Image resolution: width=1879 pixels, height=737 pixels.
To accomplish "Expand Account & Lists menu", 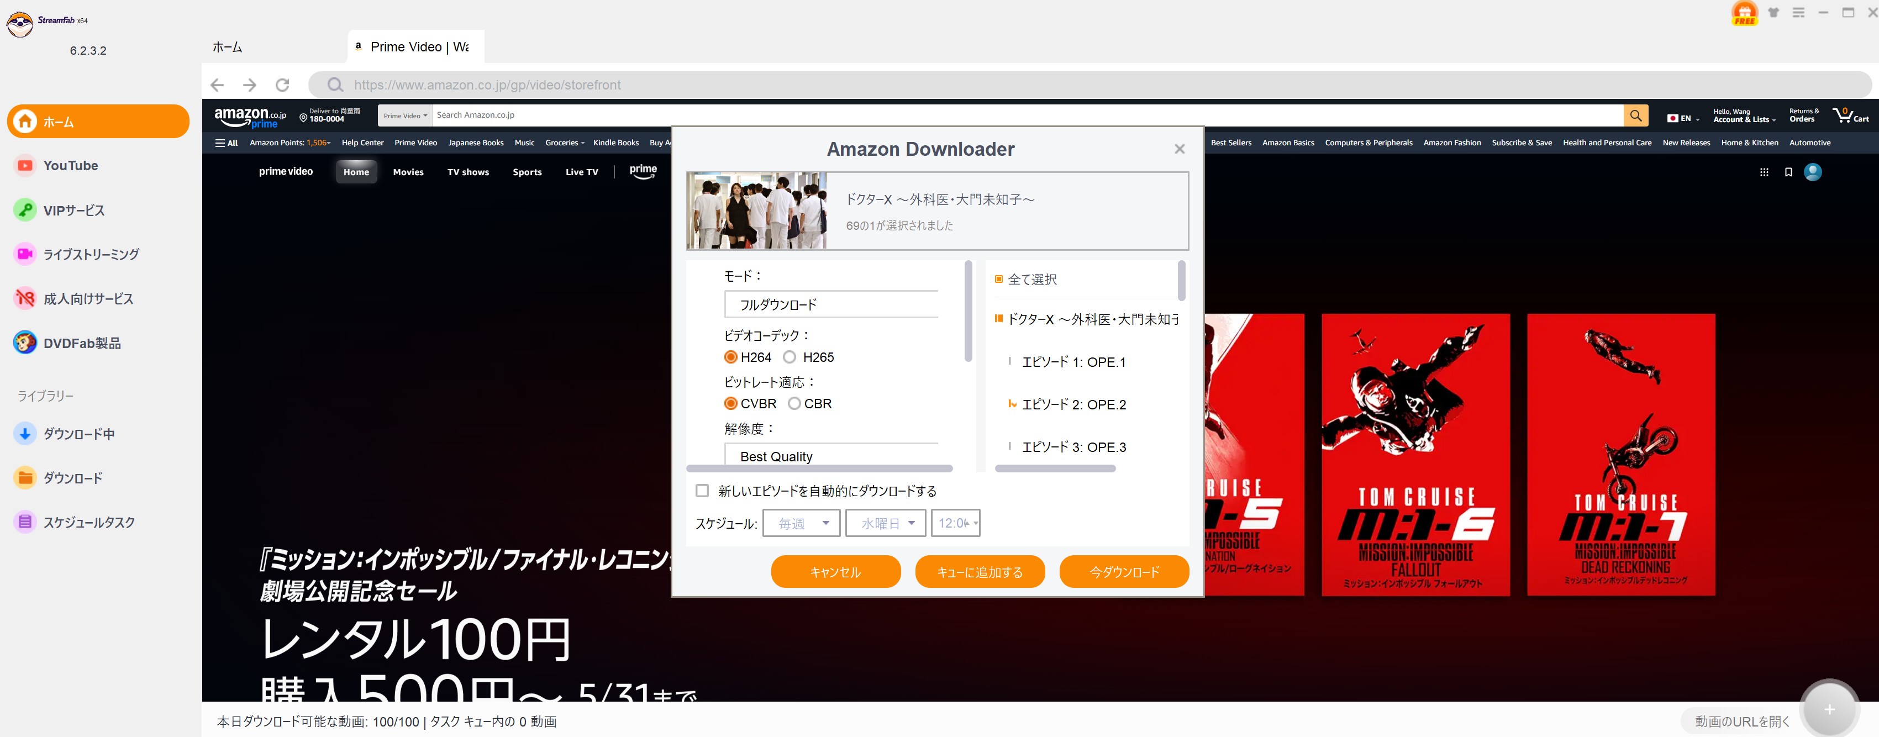I will [x=1744, y=116].
